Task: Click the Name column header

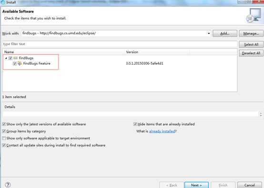Action: click(x=63, y=52)
